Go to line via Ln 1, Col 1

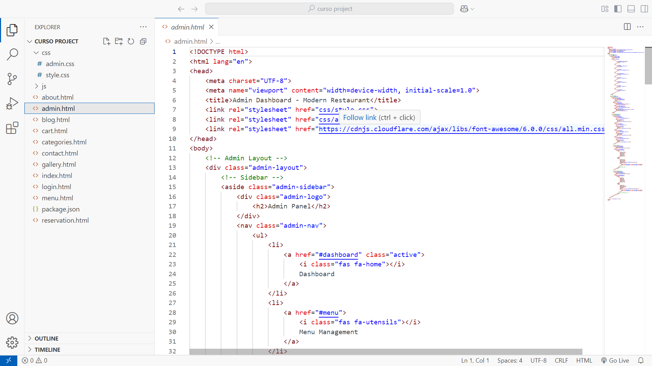pyautogui.click(x=475, y=361)
